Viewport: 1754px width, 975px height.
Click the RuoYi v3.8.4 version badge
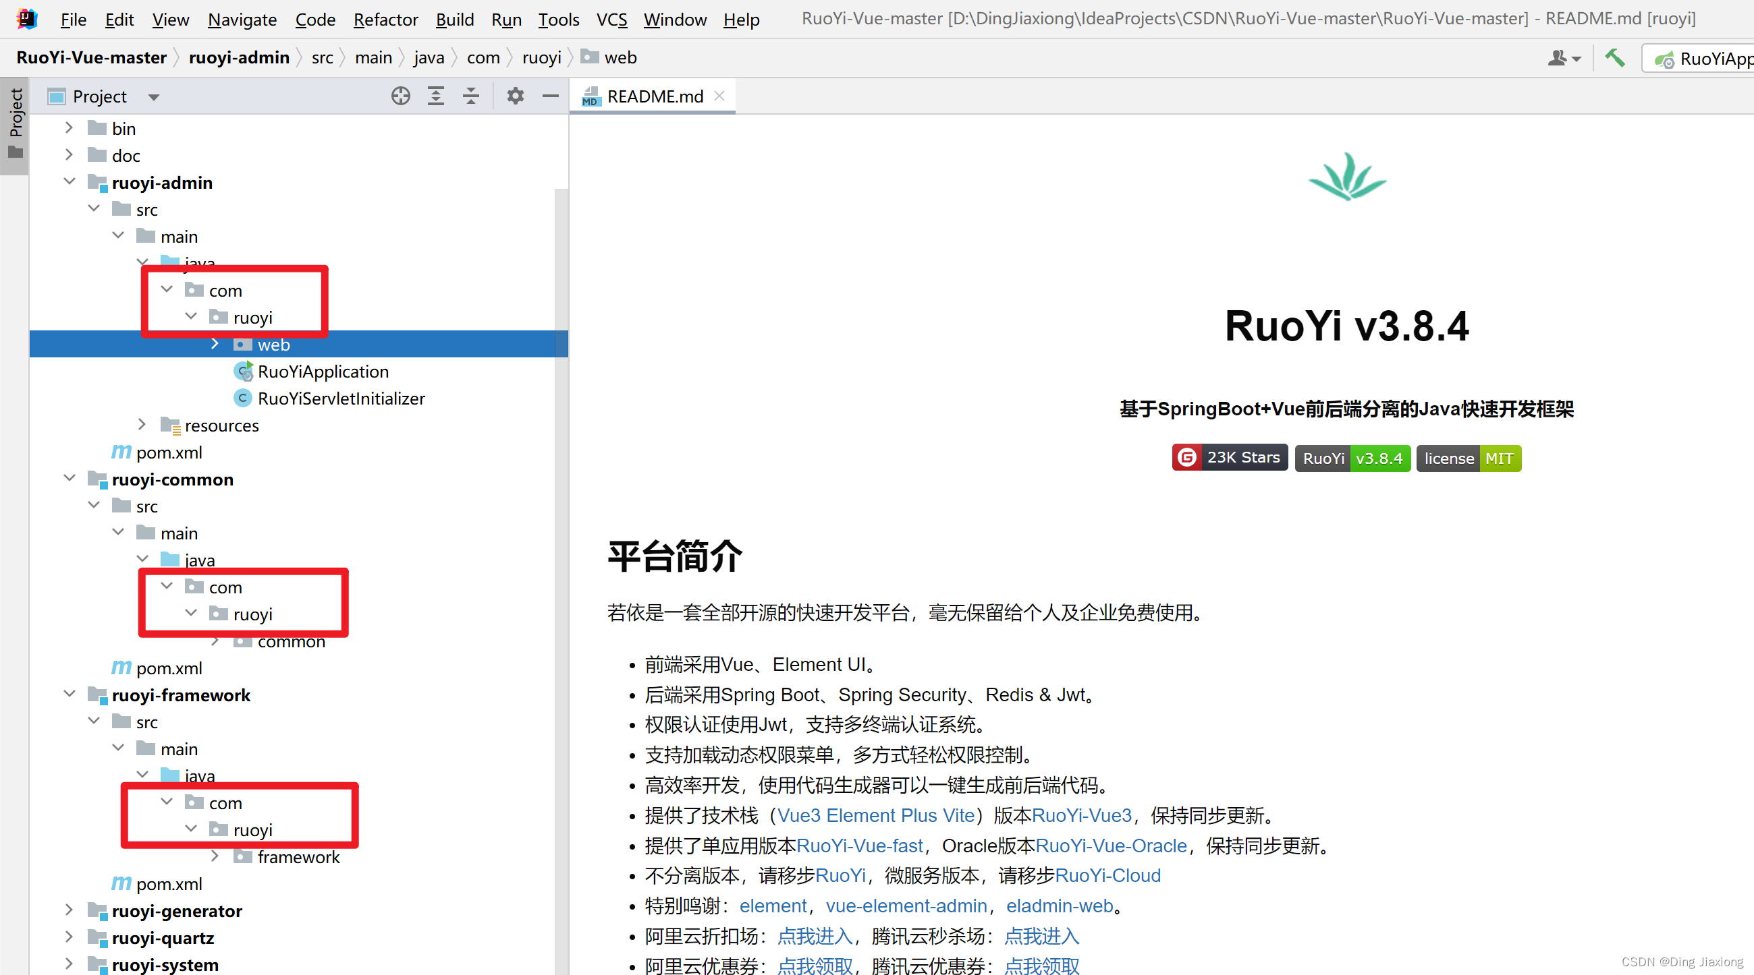pos(1352,458)
